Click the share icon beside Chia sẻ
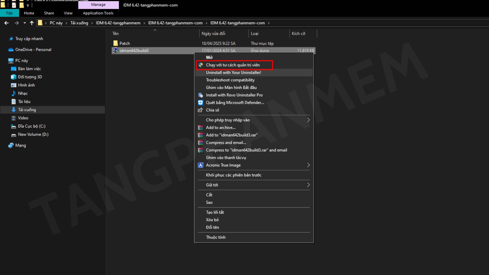Image resolution: width=489 pixels, height=275 pixels. coord(200,110)
